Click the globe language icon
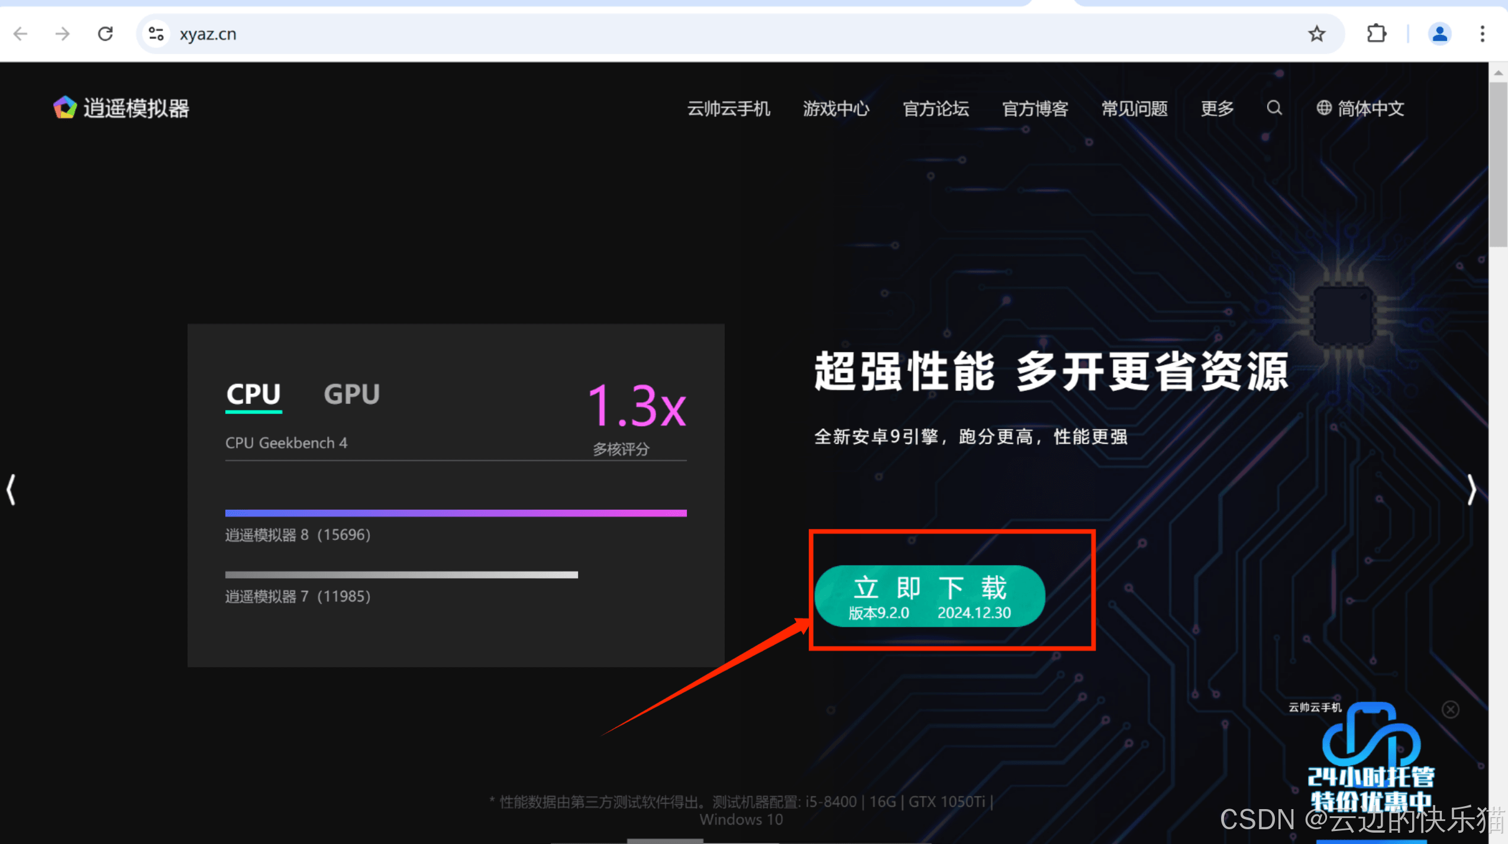The width and height of the screenshot is (1508, 844). pyautogui.click(x=1324, y=108)
